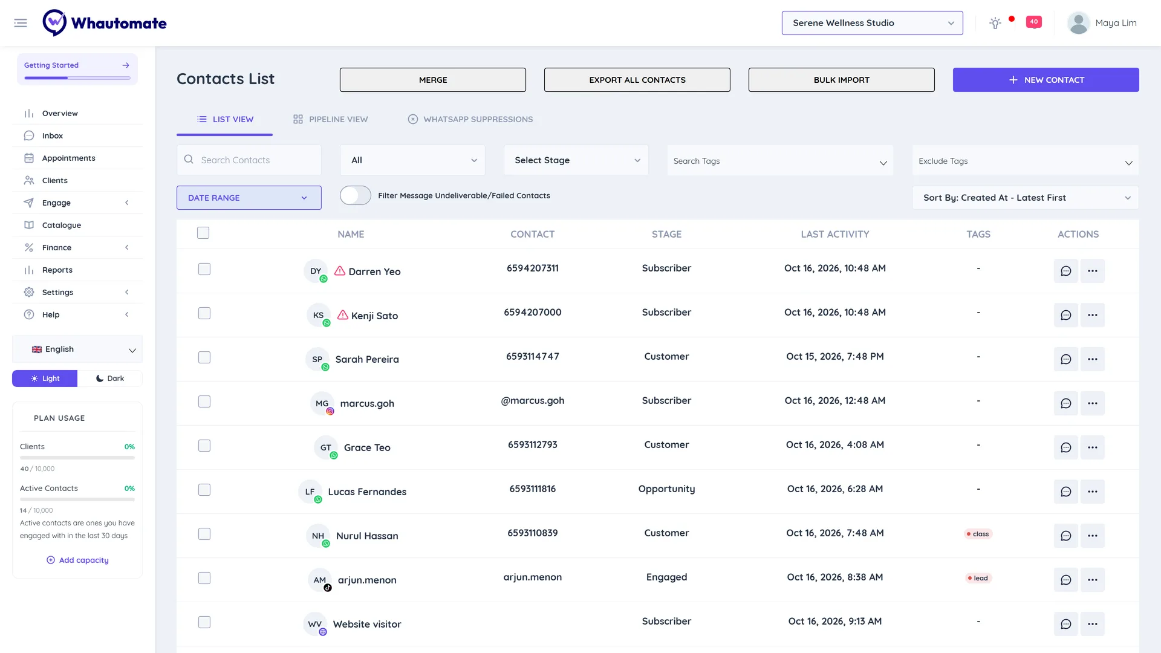Image resolution: width=1161 pixels, height=653 pixels.
Task: Open the Serene Wellness Studio location dropdown
Action: tap(872, 23)
